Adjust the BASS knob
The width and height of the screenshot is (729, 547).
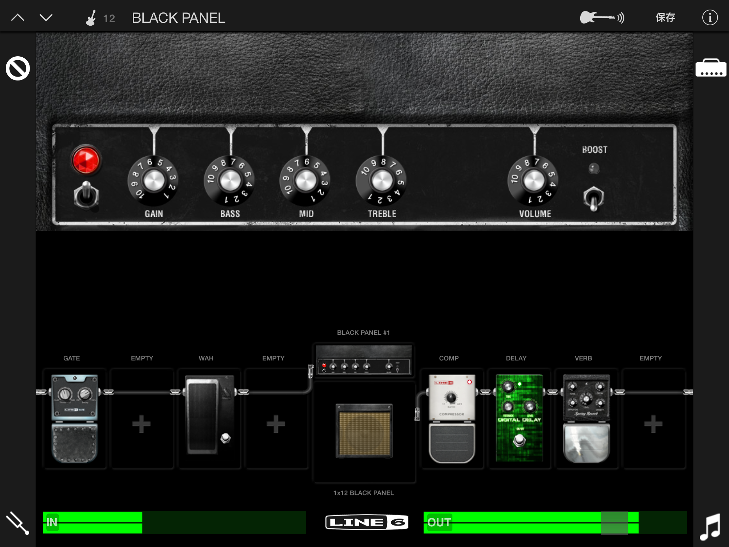(230, 181)
